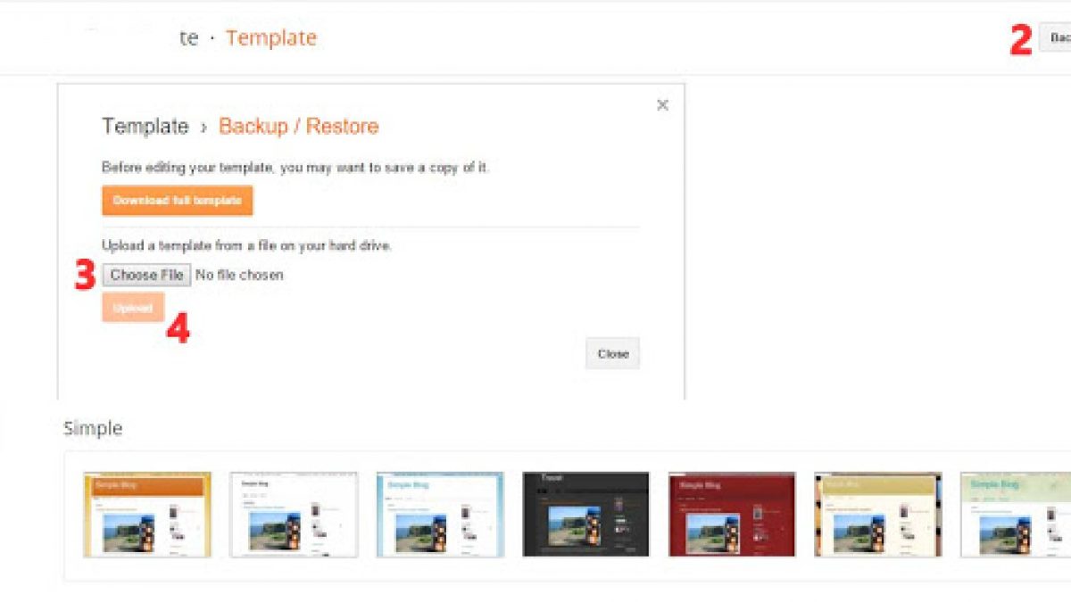Click the grey Template breadcrumb inside dialog

145,127
